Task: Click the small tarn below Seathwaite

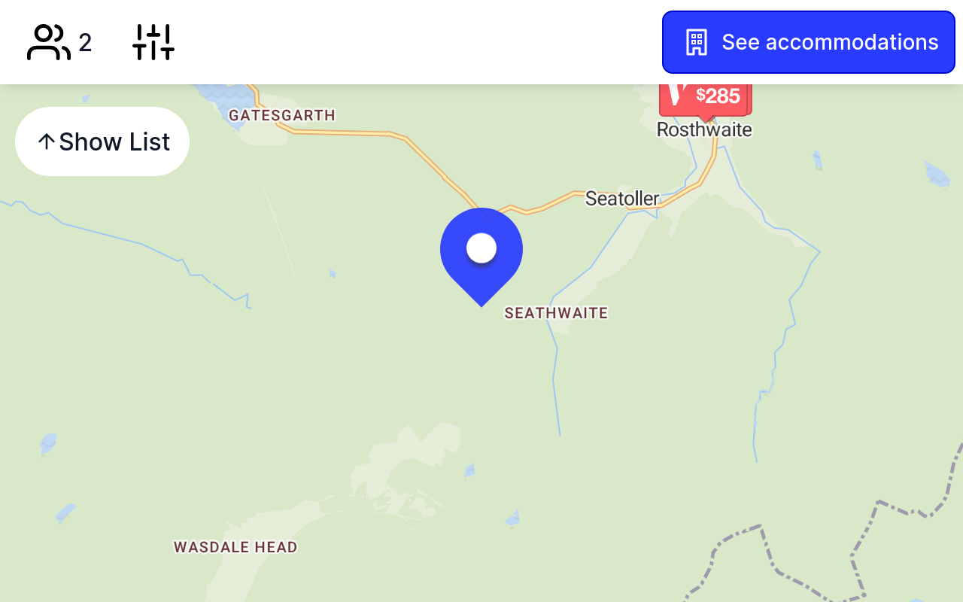Action: tap(469, 472)
